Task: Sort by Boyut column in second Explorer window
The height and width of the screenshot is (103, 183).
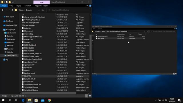Action: 140,34
